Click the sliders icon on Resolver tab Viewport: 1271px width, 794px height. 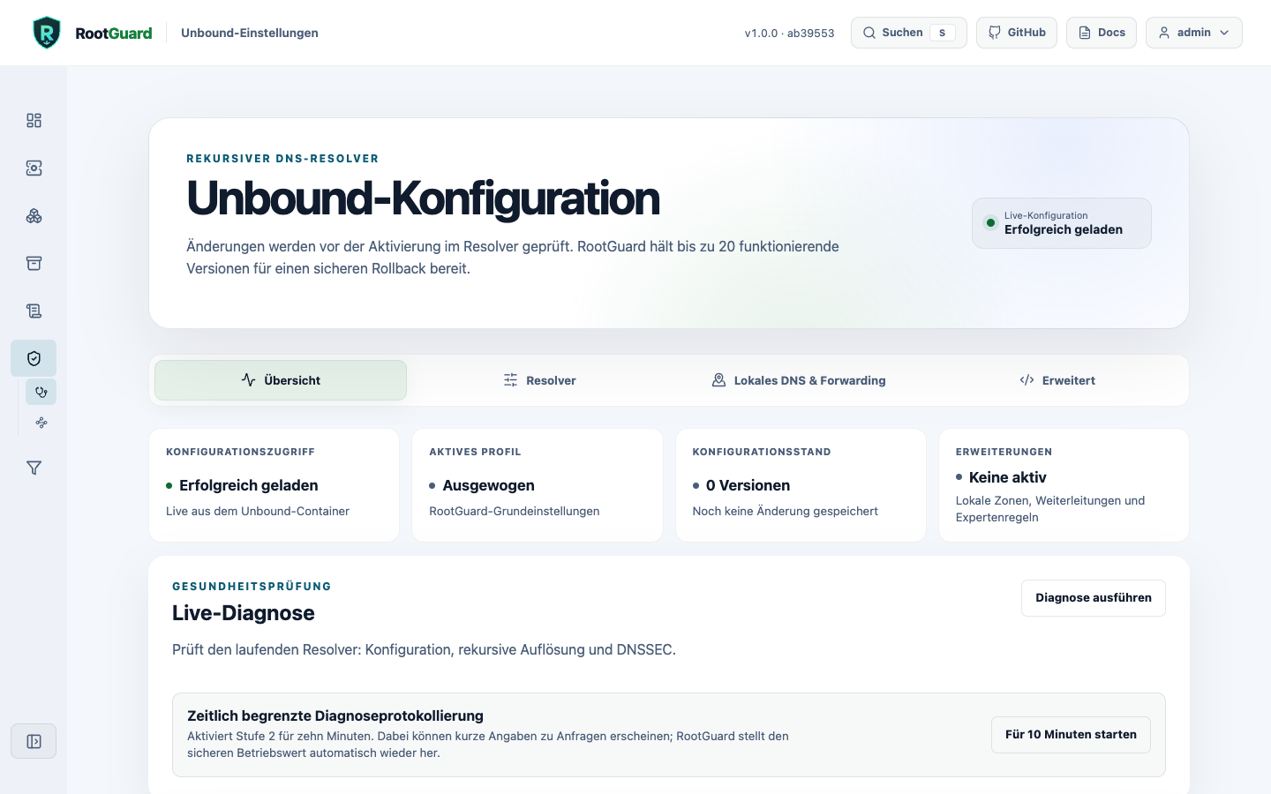510,380
